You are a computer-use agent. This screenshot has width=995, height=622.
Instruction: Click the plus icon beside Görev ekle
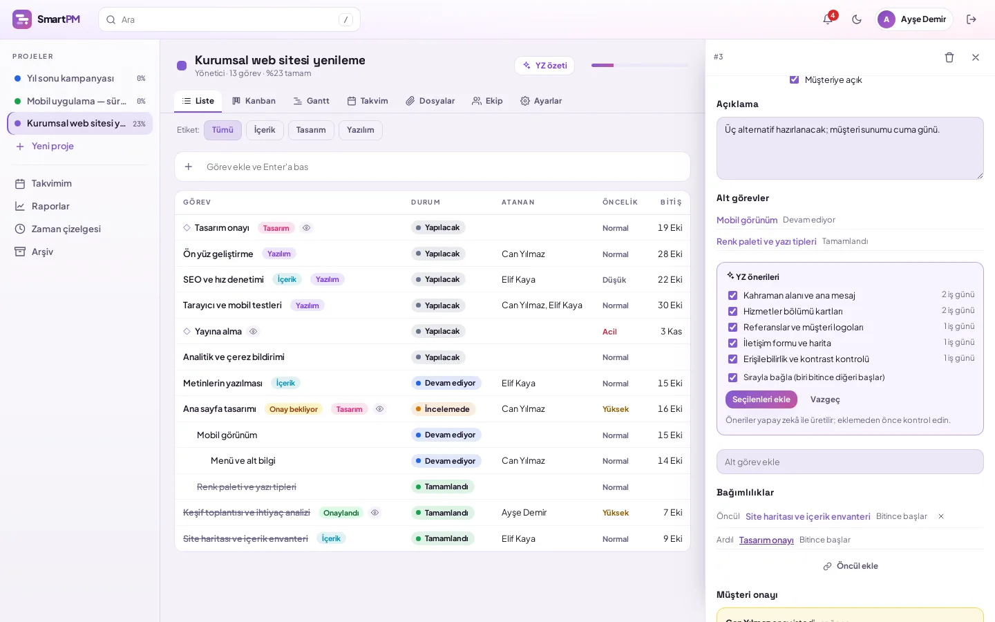tap(189, 167)
